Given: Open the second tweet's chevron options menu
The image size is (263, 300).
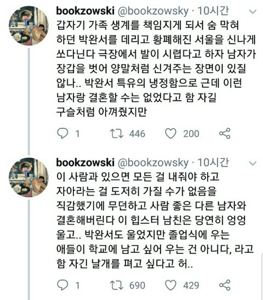Looking at the screenshot, I should (253, 163).
